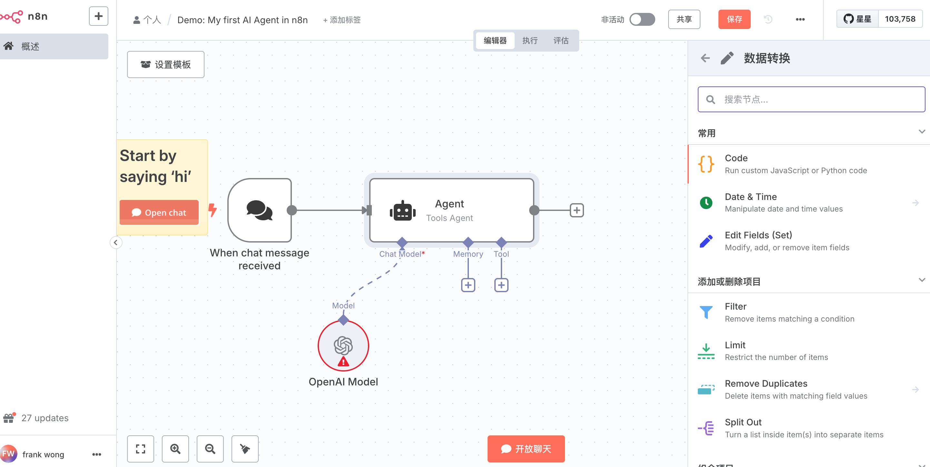Open the 概述 overview home item

tap(54, 46)
